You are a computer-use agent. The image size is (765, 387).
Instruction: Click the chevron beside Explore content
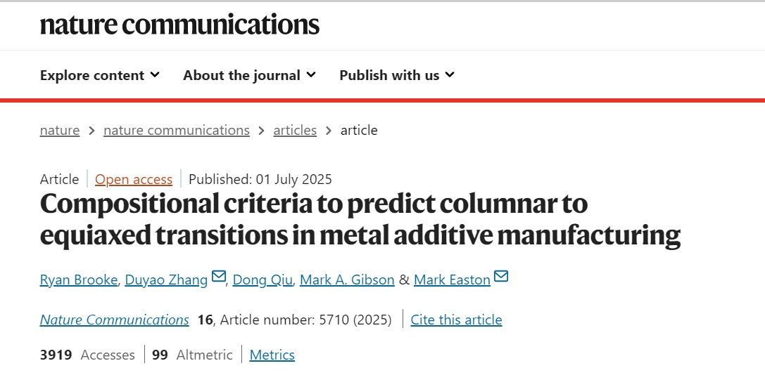(x=155, y=74)
